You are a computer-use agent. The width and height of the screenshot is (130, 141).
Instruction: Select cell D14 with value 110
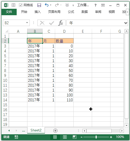64,100
